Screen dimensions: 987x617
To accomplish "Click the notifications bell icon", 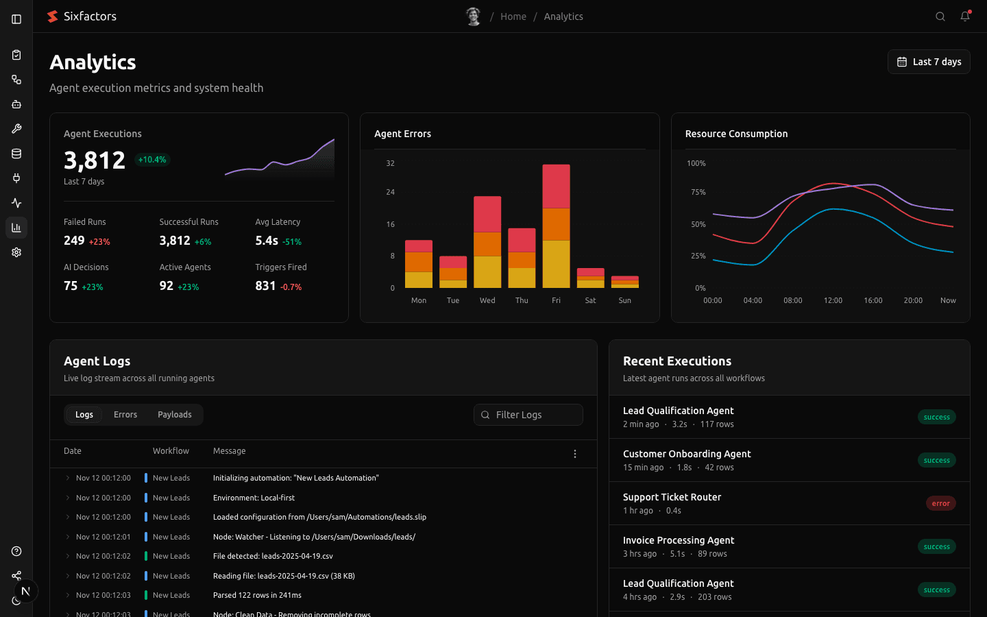I will (965, 16).
